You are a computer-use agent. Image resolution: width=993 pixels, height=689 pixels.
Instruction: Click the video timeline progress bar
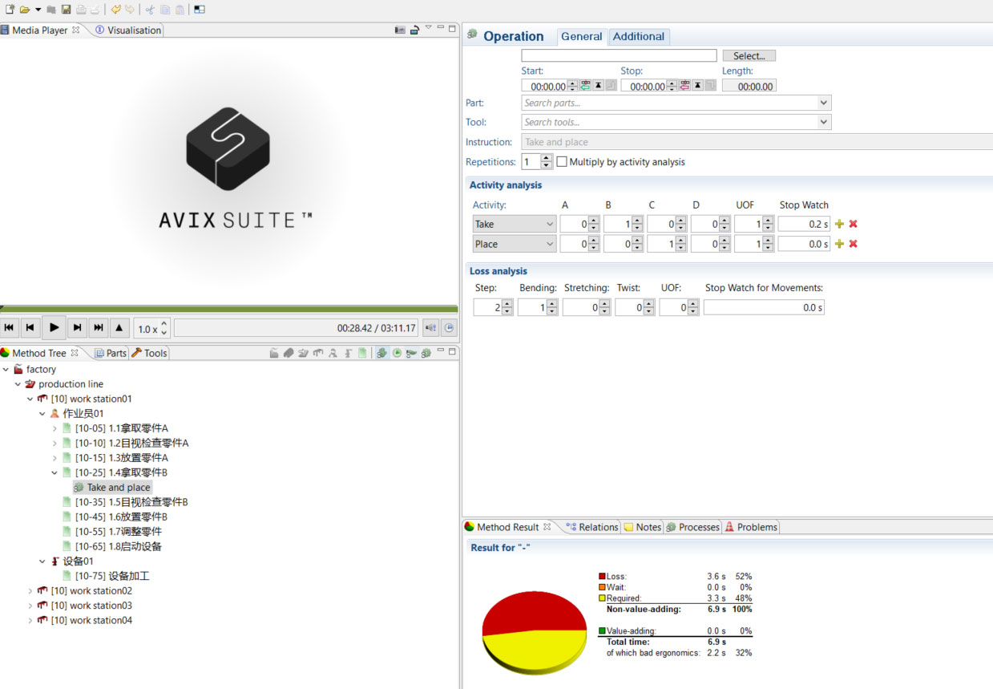(x=229, y=308)
